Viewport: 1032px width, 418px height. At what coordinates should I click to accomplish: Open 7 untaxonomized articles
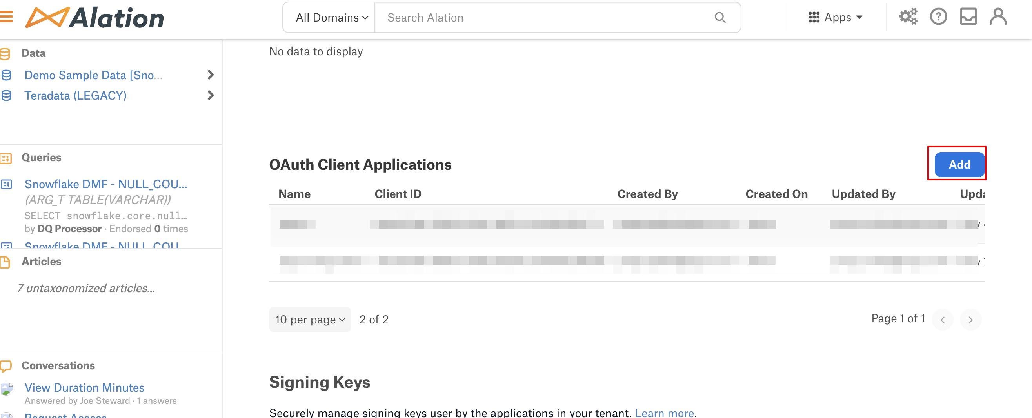coord(86,288)
